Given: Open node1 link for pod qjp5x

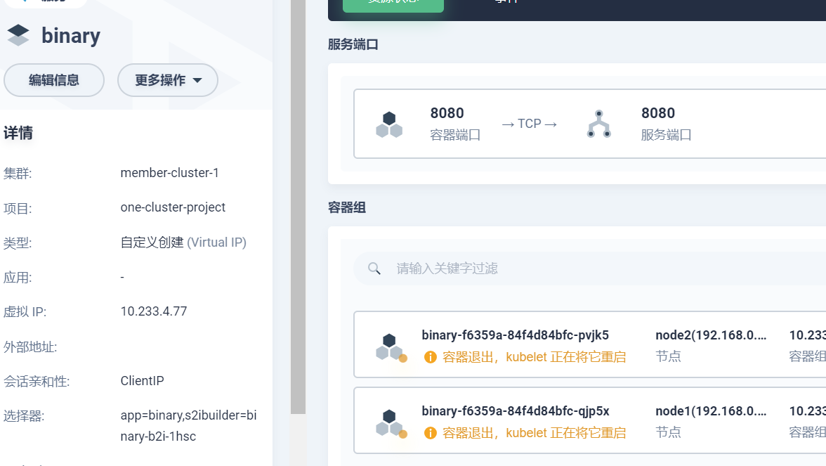Looking at the screenshot, I should 711,410.
